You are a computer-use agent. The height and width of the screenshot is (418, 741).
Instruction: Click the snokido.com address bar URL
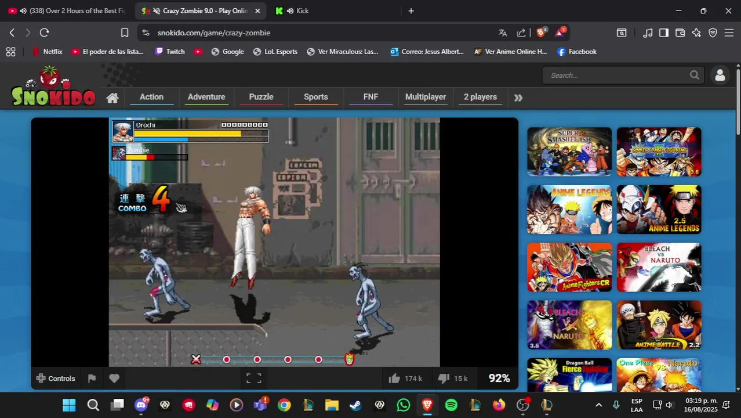213,33
